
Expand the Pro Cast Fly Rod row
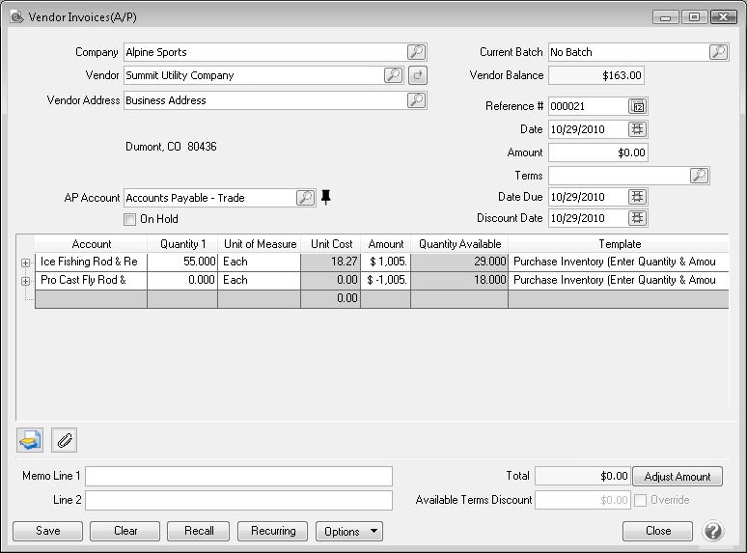[25, 281]
